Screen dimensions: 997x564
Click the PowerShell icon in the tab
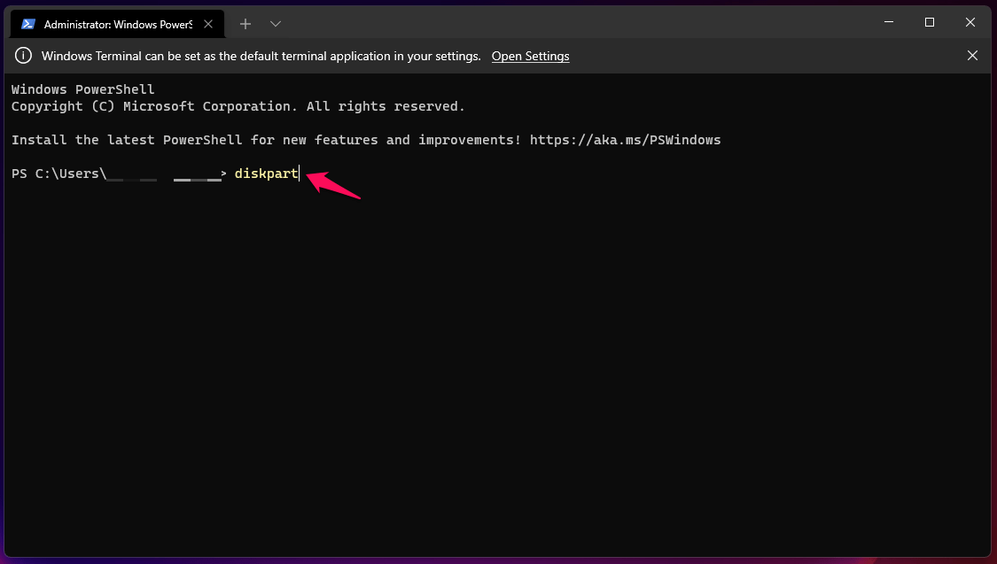pos(28,24)
